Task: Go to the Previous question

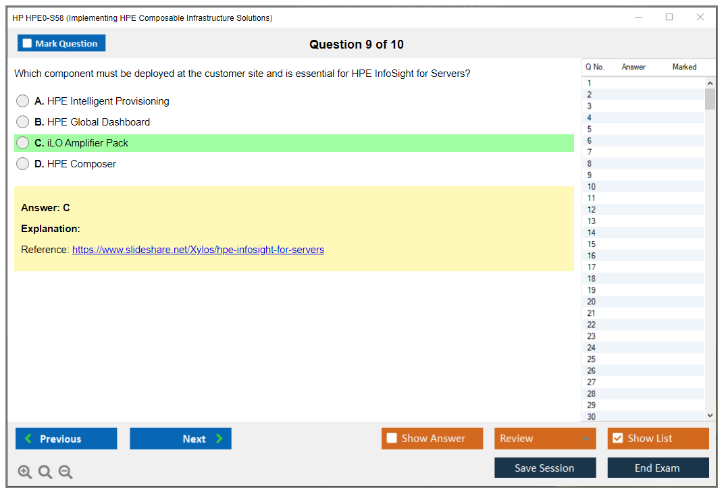Action: (66, 439)
